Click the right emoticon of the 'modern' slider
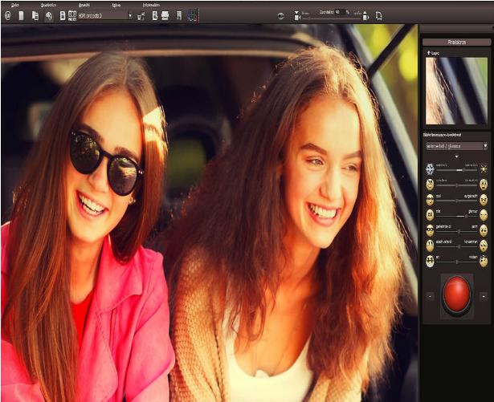This screenshot has width=494, height=402. coord(484,261)
